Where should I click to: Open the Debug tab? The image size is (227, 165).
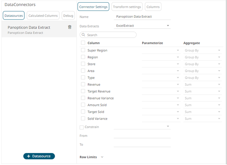pos(68,16)
